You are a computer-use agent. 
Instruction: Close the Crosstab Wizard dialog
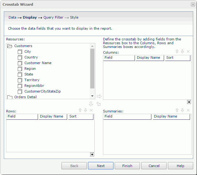[193, 4]
